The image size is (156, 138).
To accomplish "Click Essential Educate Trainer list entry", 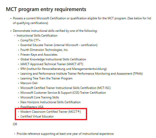I will pyautogui.click(x=59, y=45).
